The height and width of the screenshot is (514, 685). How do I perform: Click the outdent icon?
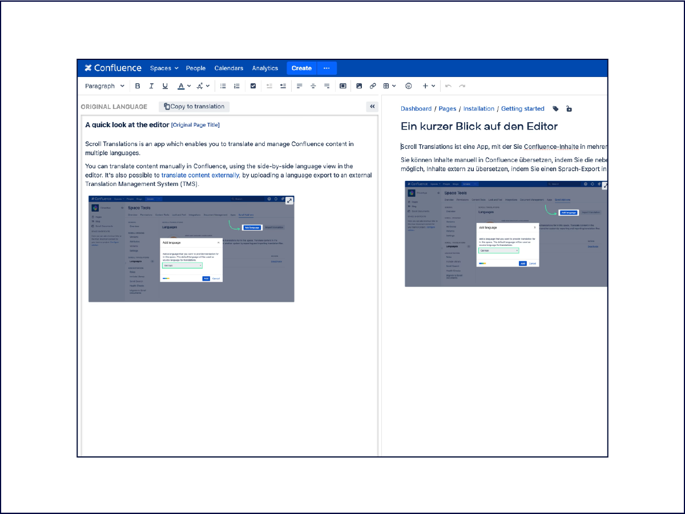pos(269,86)
